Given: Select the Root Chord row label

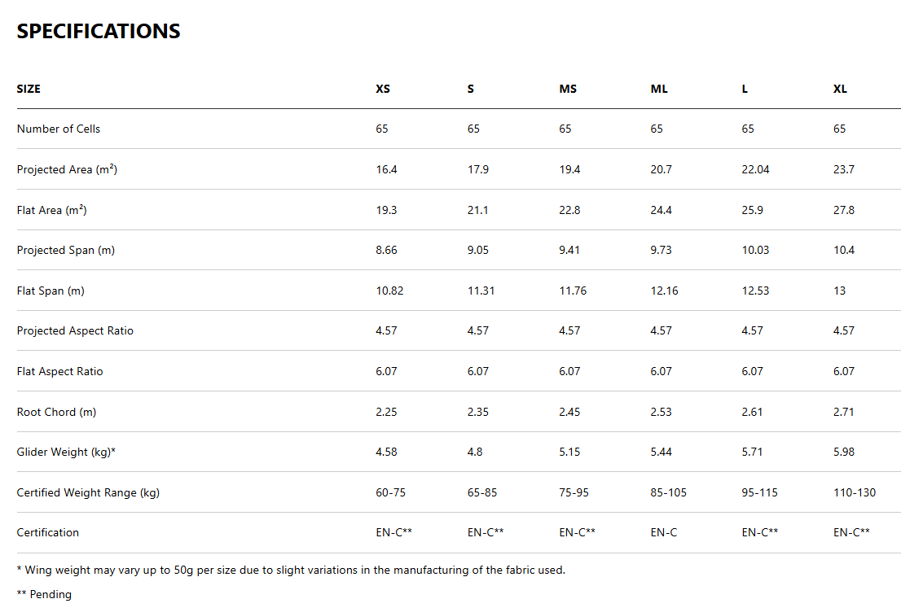Looking at the screenshot, I should coord(56,412).
